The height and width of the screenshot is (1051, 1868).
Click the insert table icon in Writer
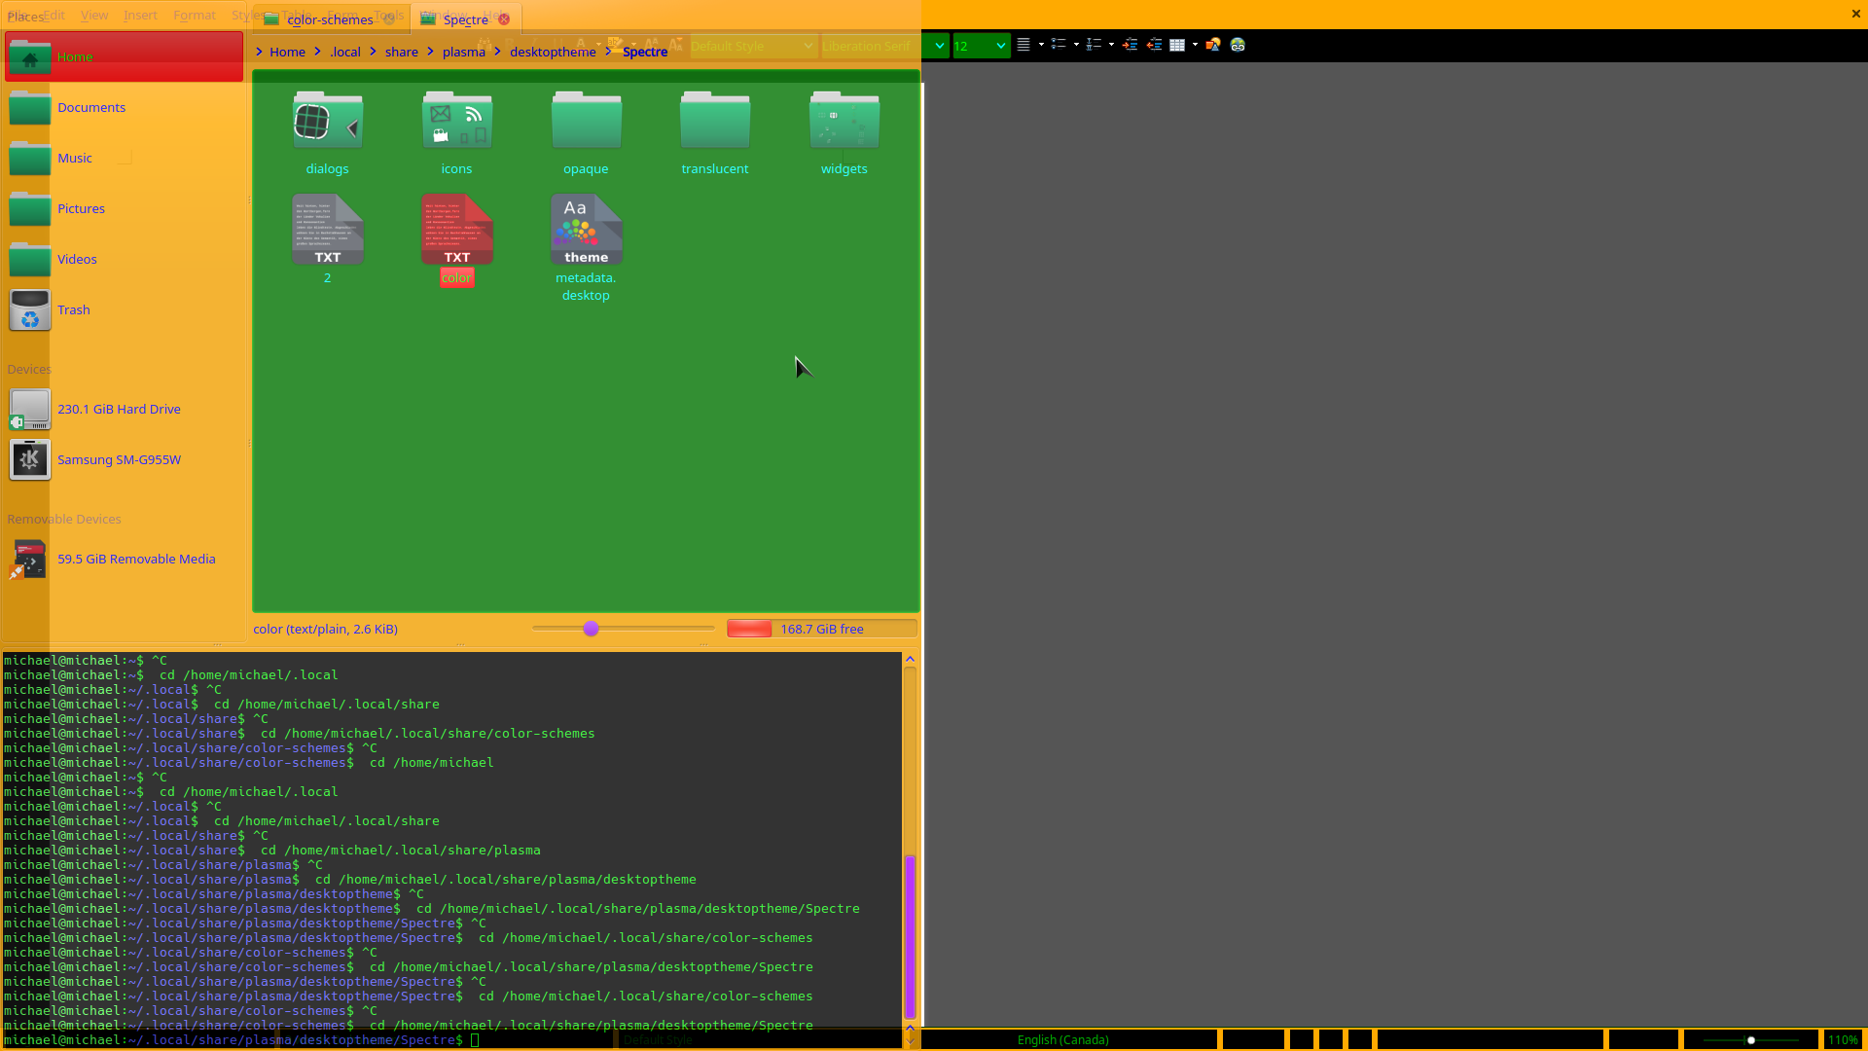(1177, 45)
